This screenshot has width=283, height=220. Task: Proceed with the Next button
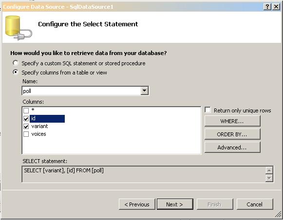(x=175, y=204)
